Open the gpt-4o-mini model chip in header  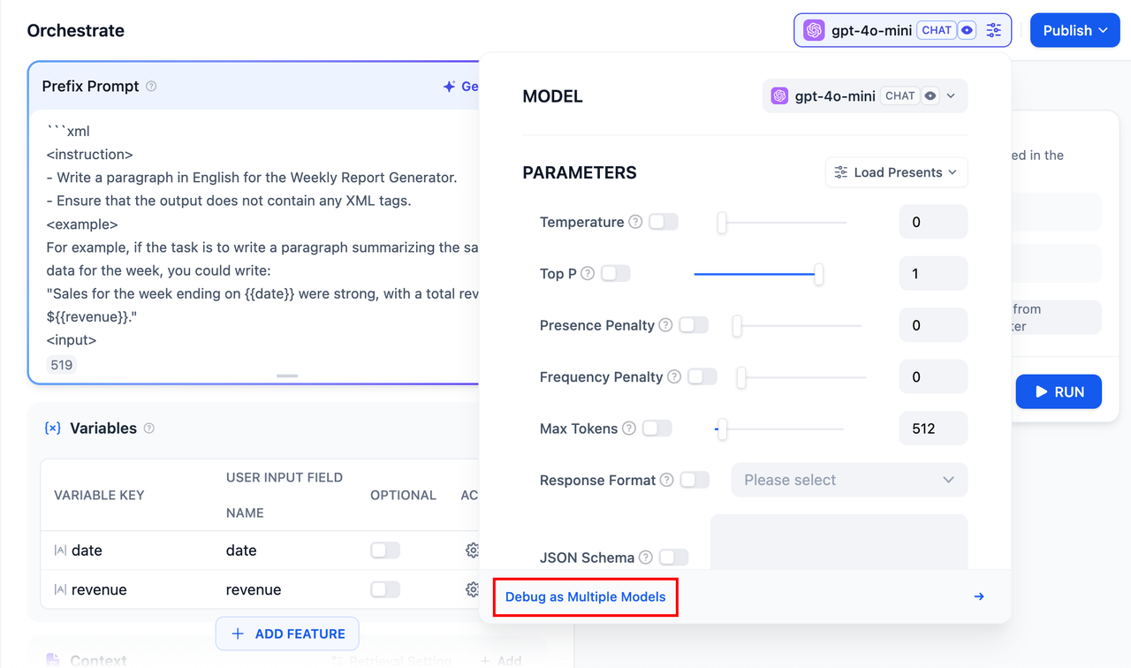pyautogui.click(x=902, y=30)
